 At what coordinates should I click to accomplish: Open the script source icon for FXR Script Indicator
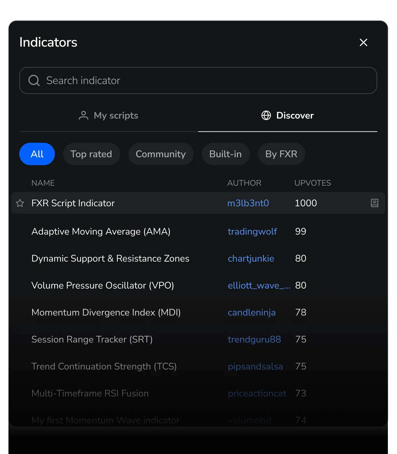click(x=374, y=203)
